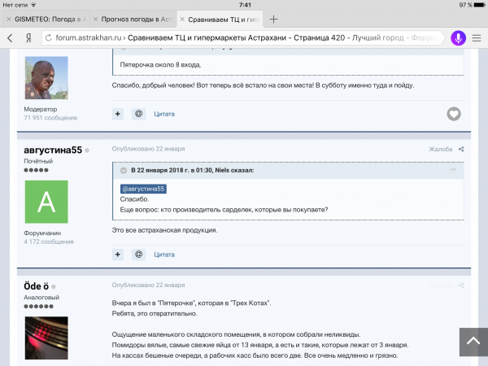Toggle multiquote plus button on августина55's post

click(x=118, y=255)
